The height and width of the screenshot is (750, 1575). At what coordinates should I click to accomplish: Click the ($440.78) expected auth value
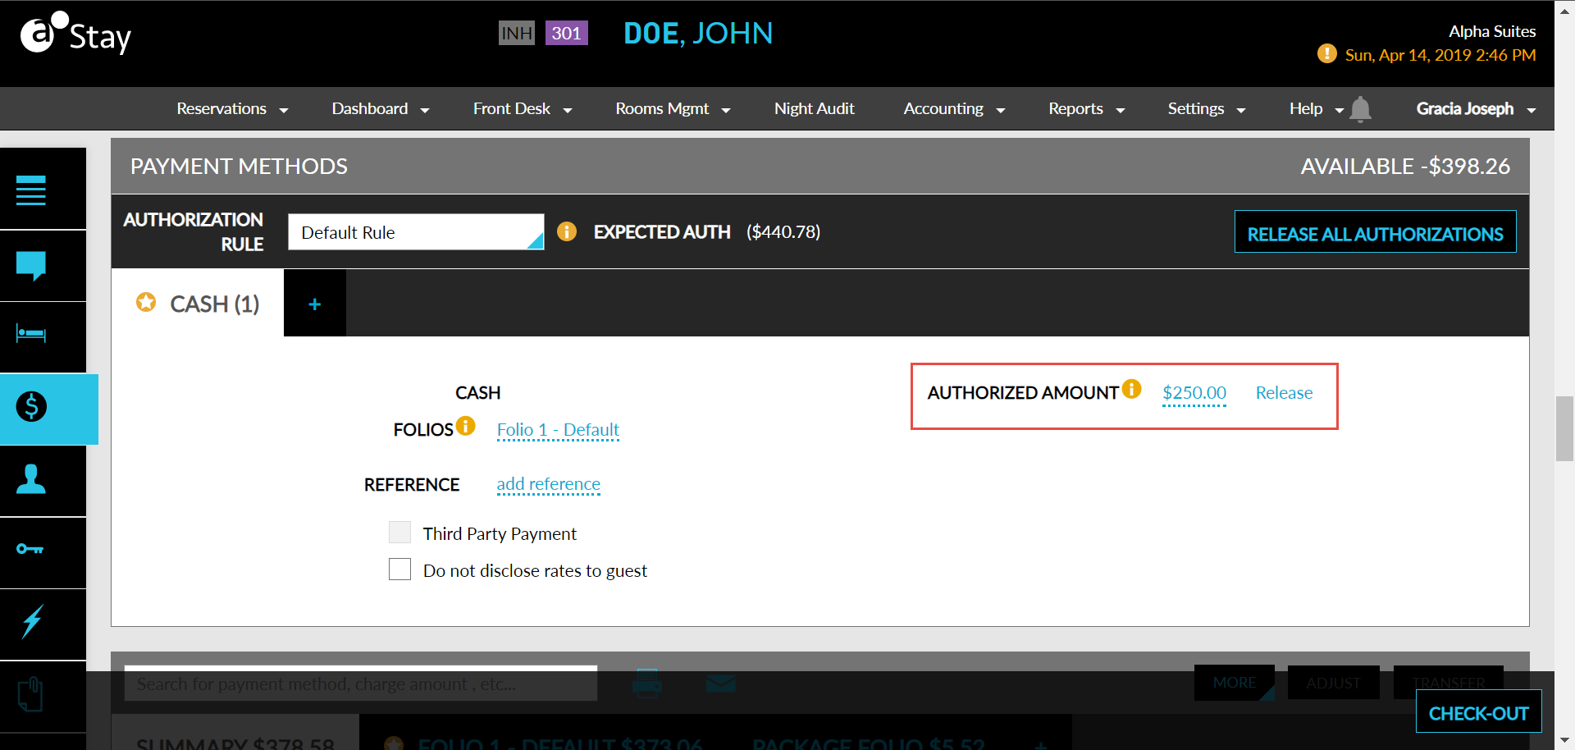[783, 232]
